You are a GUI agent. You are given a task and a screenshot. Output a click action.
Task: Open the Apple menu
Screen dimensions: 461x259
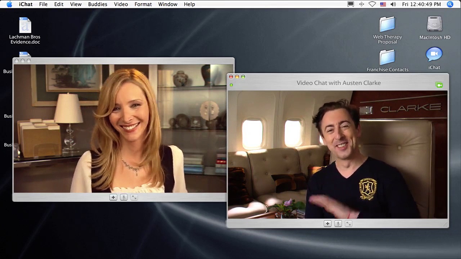click(9, 4)
